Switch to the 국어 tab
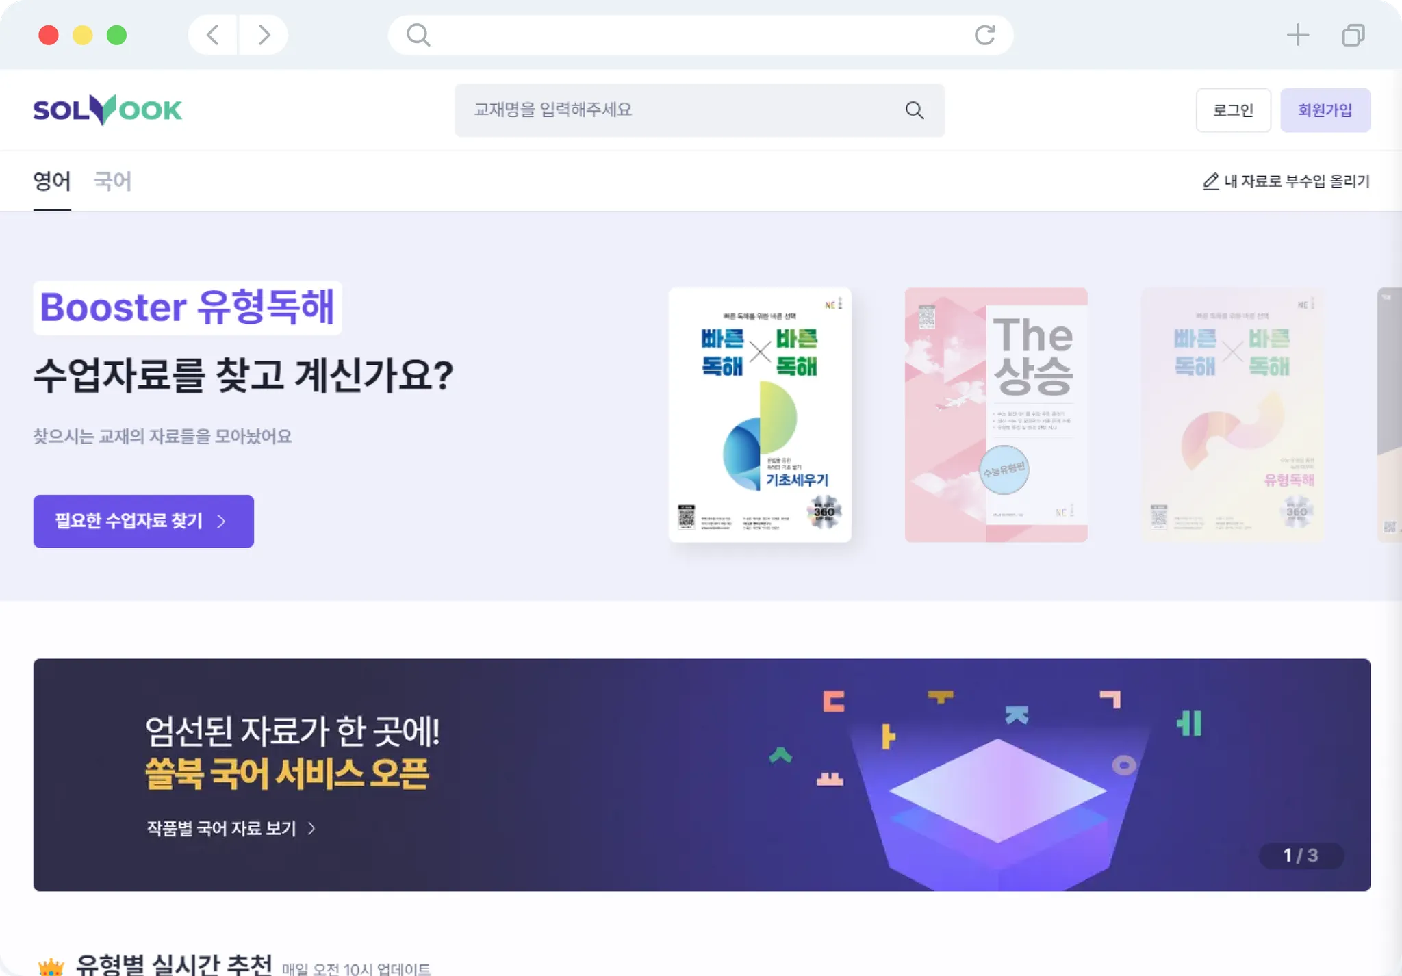The width and height of the screenshot is (1402, 976). click(x=112, y=181)
